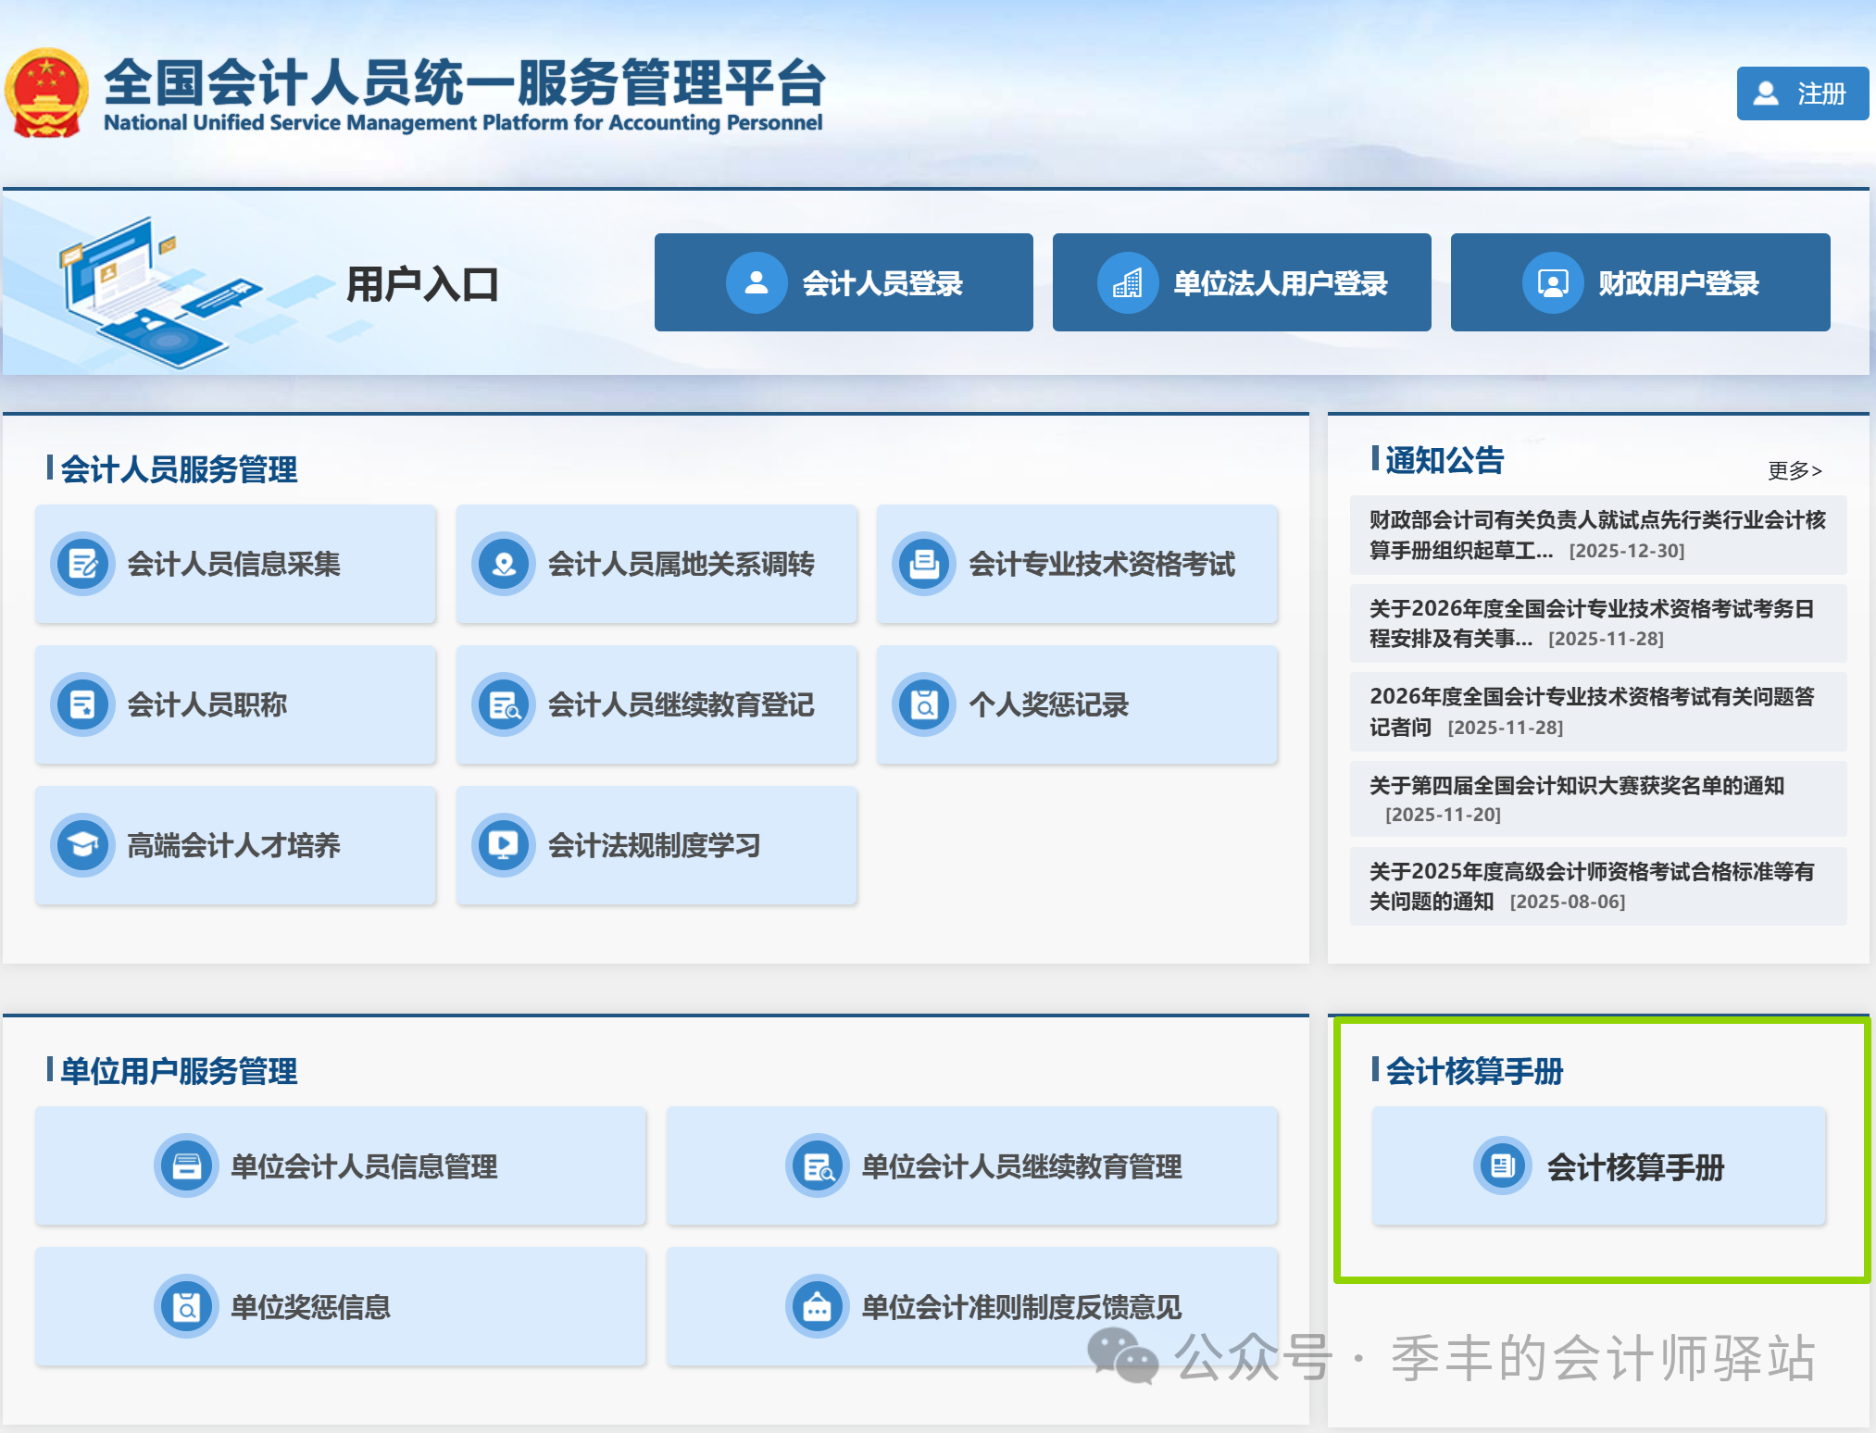Open the 第四届全国会计知识大赛获奖名单 notice
Viewport: 1876px width, 1433px height.
click(1576, 786)
